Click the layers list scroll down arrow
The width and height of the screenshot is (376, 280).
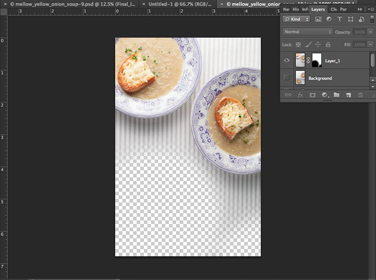(x=372, y=86)
